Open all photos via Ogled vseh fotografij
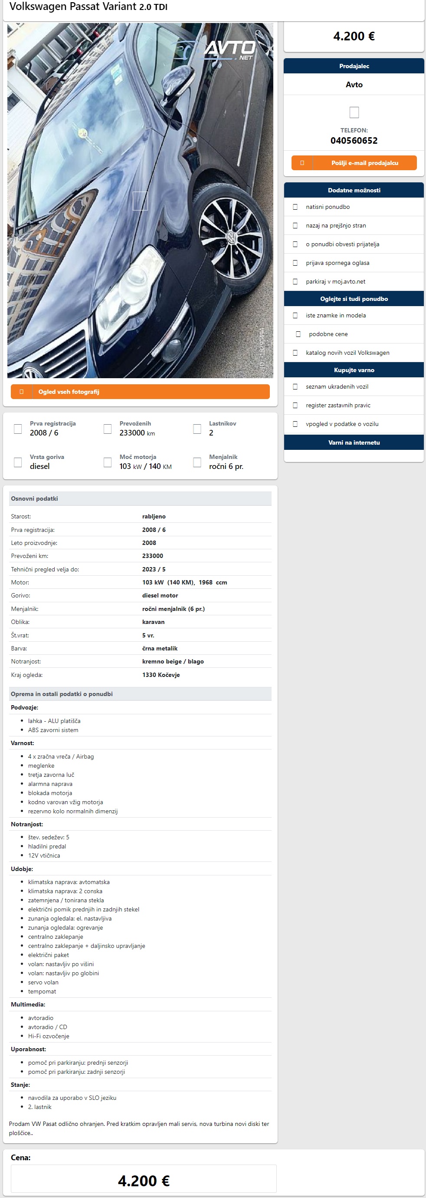426x1198 pixels. pyautogui.click(x=140, y=392)
